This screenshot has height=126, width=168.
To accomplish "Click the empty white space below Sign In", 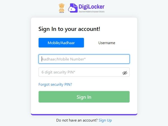I will coord(84,108).
